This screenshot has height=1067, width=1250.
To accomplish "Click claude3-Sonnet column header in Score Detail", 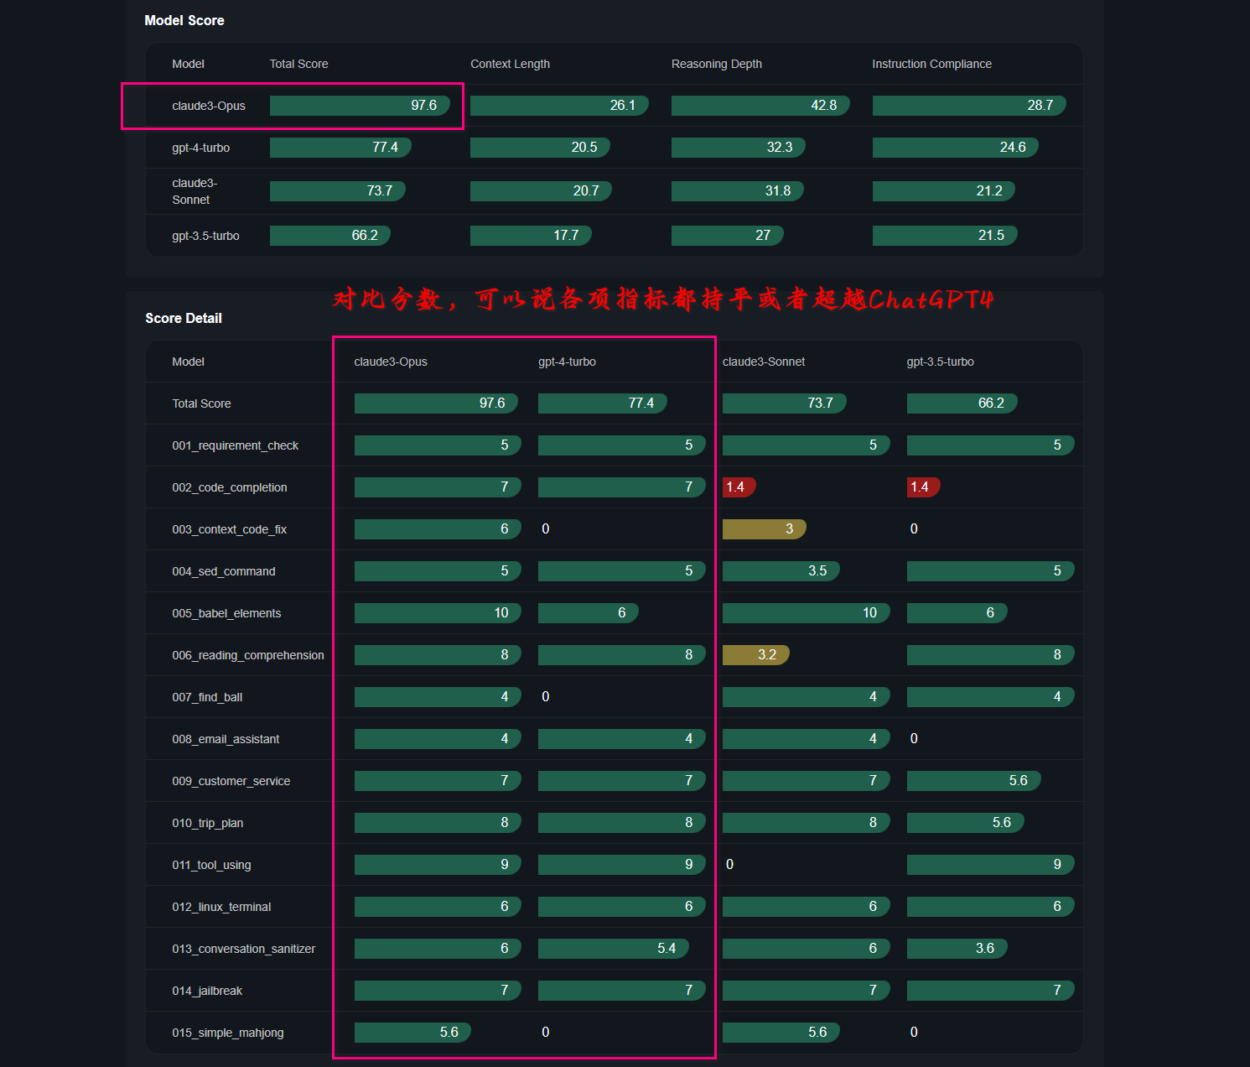I will coord(764,362).
